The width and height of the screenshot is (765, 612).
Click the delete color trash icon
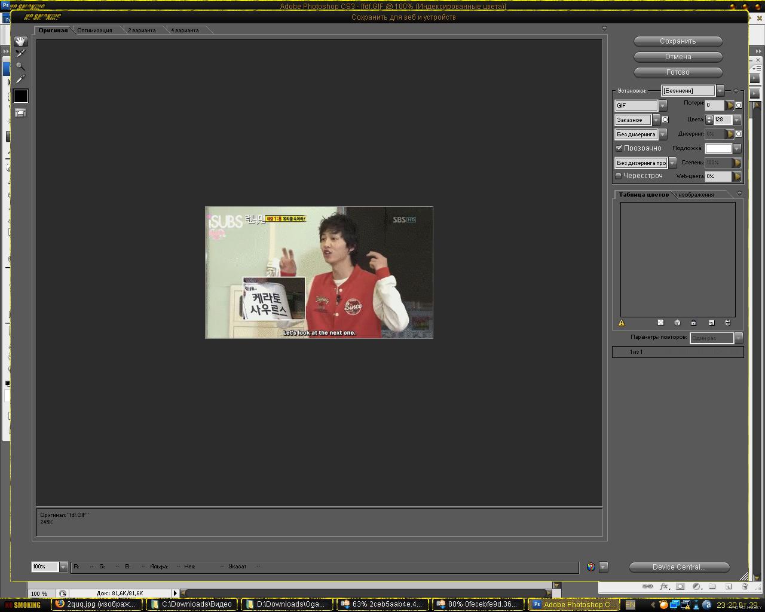(x=727, y=323)
